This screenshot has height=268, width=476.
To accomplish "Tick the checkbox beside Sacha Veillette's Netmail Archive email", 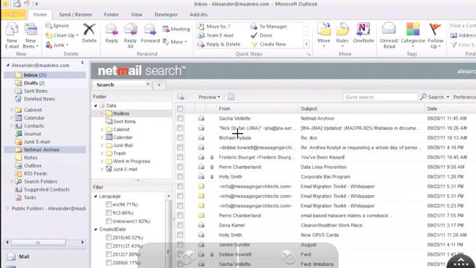I will [x=180, y=118].
